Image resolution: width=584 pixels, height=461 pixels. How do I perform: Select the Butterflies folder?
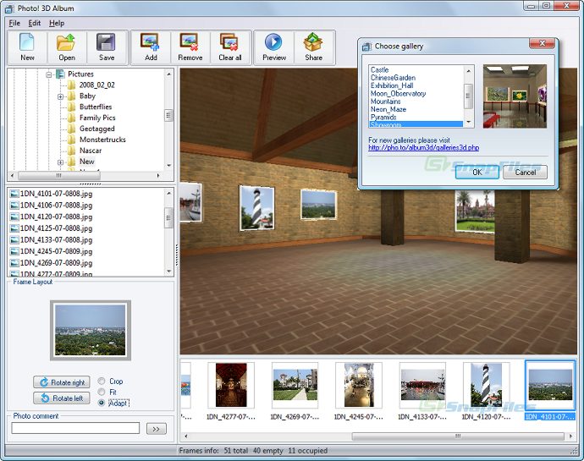coord(96,107)
